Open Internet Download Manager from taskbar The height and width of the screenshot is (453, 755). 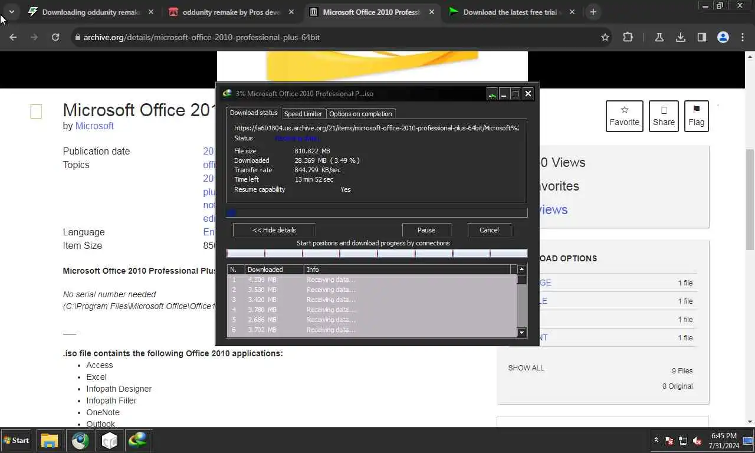139,440
